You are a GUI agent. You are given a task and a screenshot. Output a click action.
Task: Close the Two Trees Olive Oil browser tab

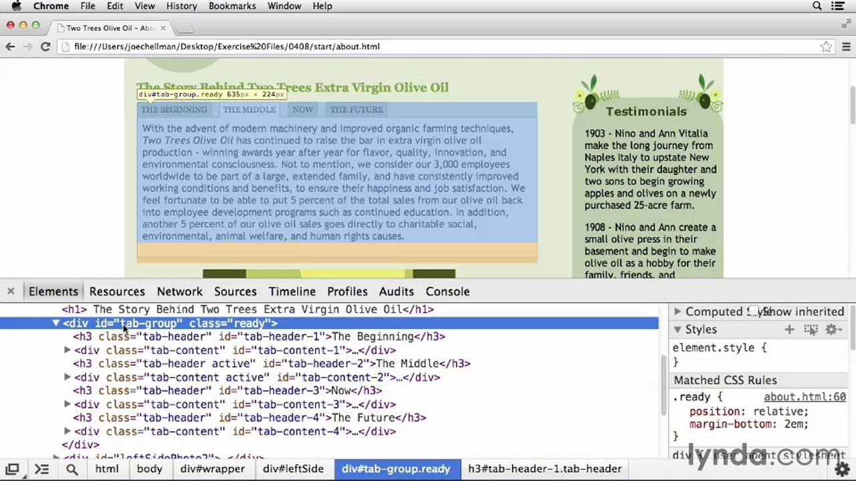163,28
